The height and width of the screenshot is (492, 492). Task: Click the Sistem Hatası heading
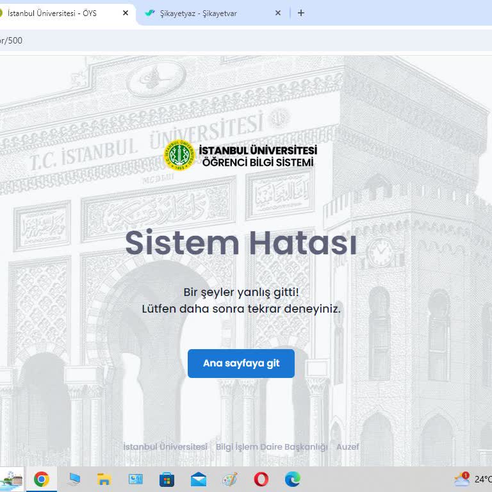pos(241,243)
